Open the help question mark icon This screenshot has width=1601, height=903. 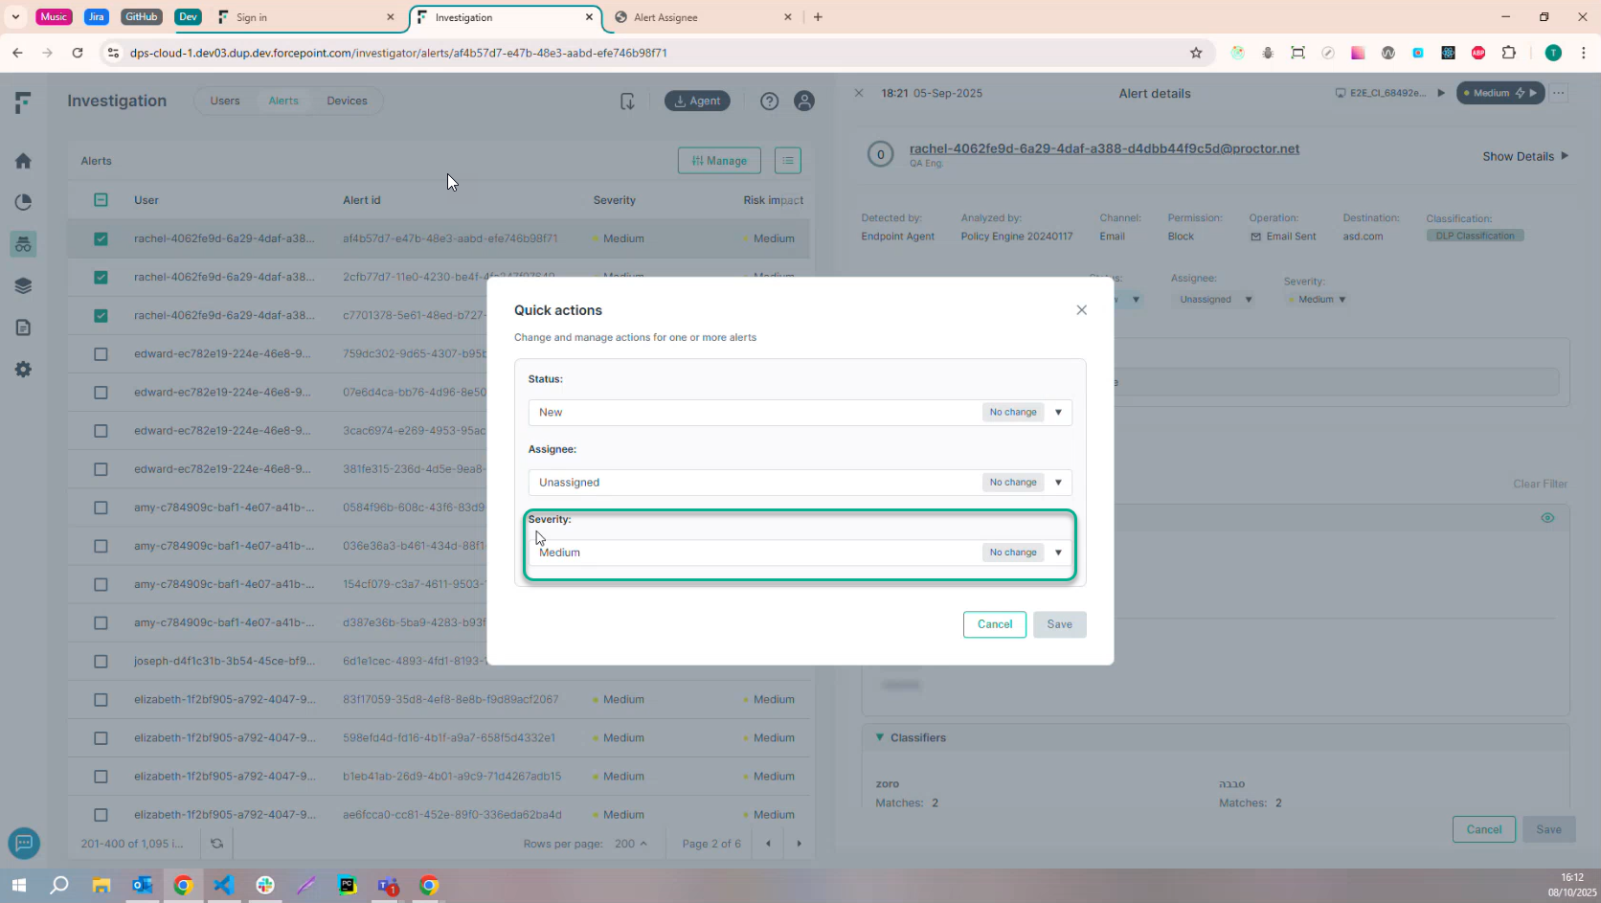click(769, 101)
